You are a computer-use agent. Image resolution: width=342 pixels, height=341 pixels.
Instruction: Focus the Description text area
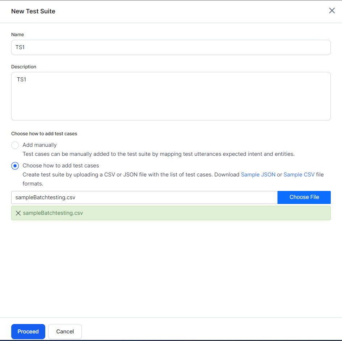click(171, 96)
